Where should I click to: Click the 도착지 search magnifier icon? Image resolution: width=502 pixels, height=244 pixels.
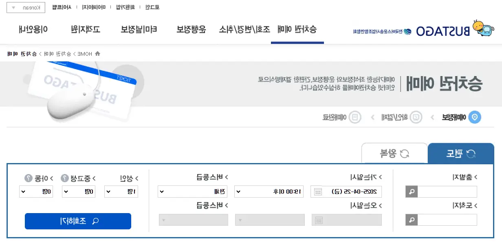click(412, 220)
